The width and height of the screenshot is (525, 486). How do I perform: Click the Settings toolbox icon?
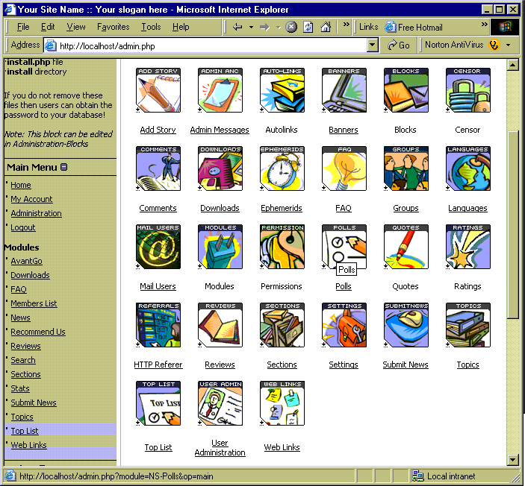344,326
